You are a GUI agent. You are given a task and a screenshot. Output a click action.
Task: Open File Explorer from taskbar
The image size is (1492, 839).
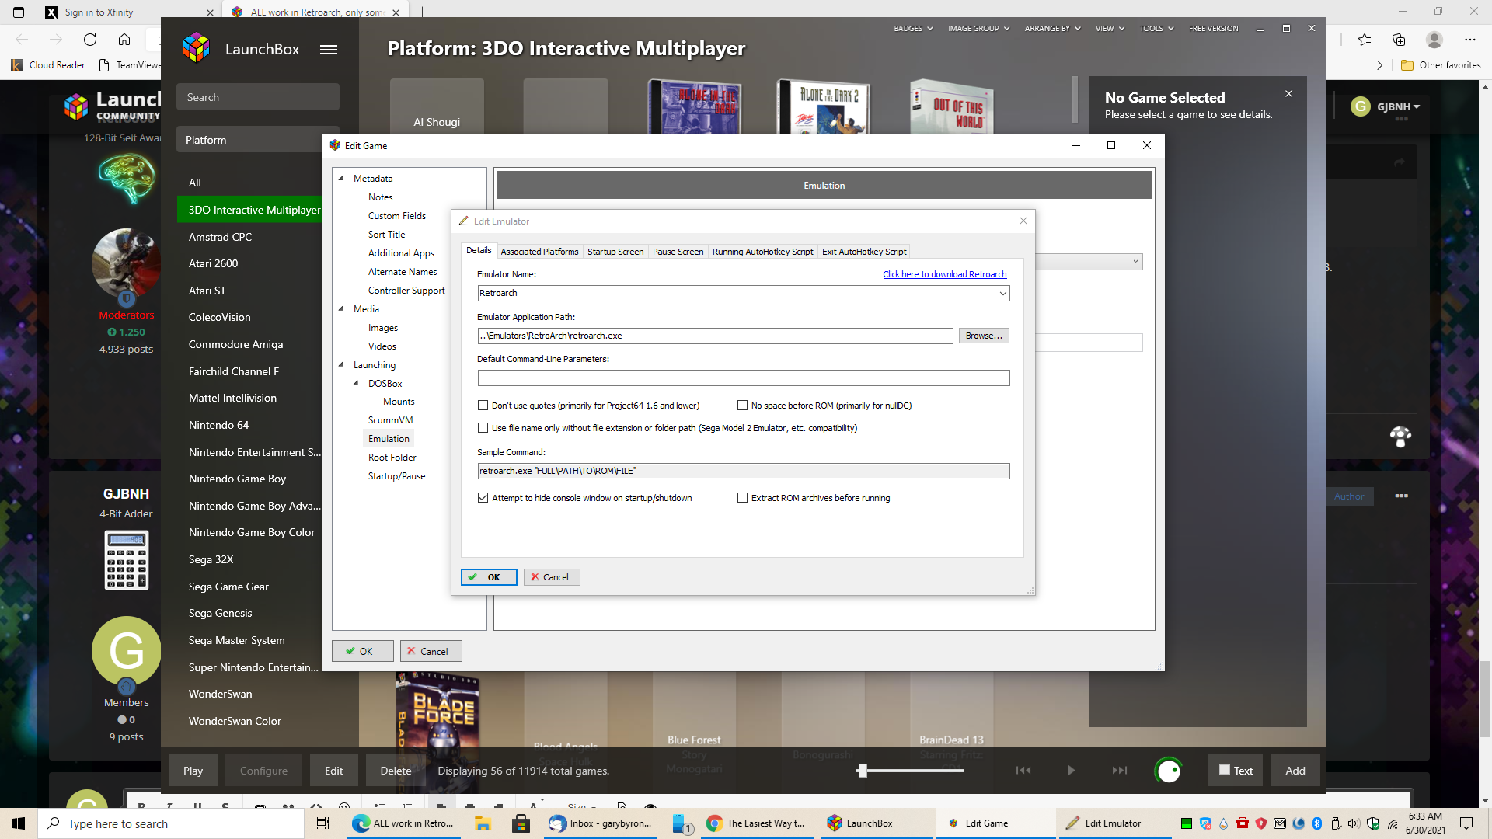pyautogui.click(x=483, y=823)
